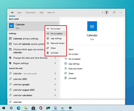Open the three-dot options menu
The image size is (134, 111).
coord(120,12)
